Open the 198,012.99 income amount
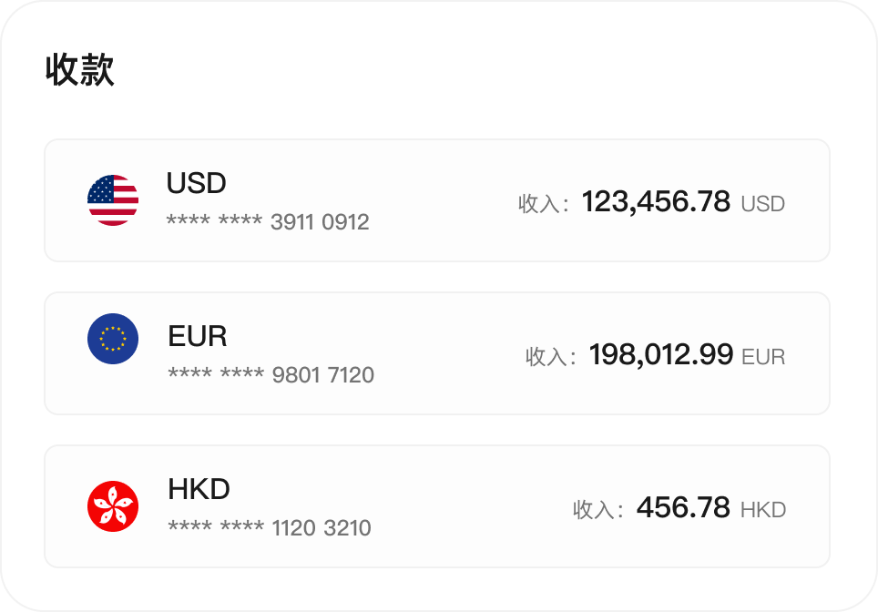Screen dimensions: 878x612 click(660, 354)
